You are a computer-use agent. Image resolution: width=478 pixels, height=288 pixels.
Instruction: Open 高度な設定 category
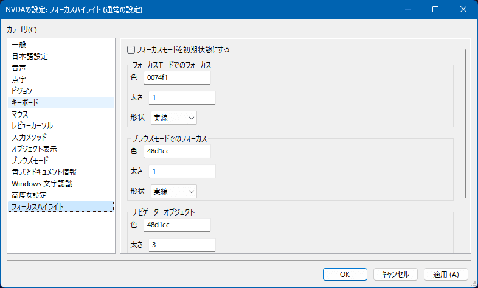pos(29,195)
